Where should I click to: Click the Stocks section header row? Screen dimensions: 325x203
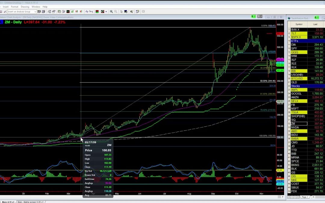pos(306,86)
